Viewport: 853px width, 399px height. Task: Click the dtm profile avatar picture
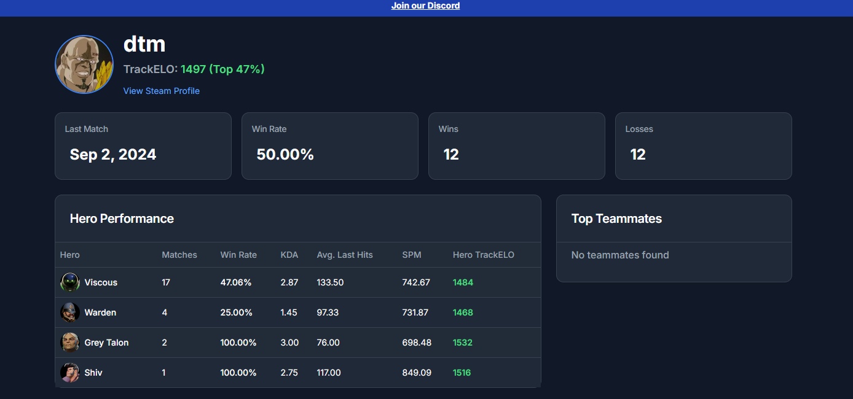click(x=84, y=64)
